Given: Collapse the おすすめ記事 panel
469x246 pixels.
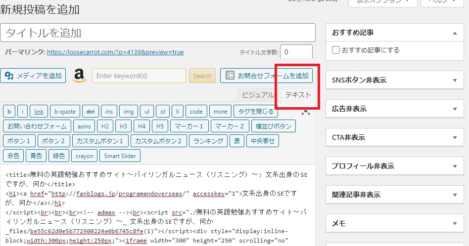Looking at the screenshot, I should point(455,33).
